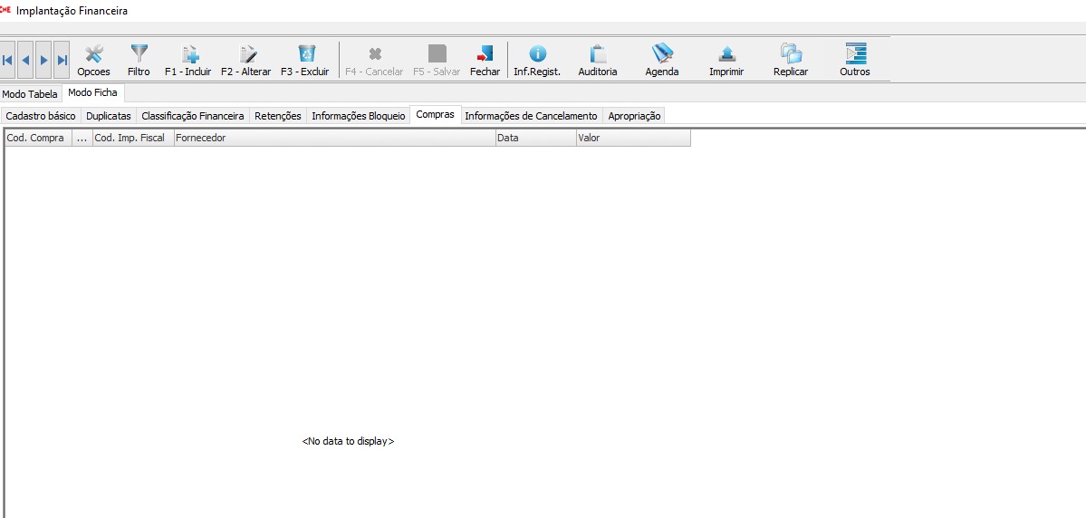Open the Filtro funnel filter
Image resolution: width=1086 pixels, height=518 pixels.
point(139,61)
